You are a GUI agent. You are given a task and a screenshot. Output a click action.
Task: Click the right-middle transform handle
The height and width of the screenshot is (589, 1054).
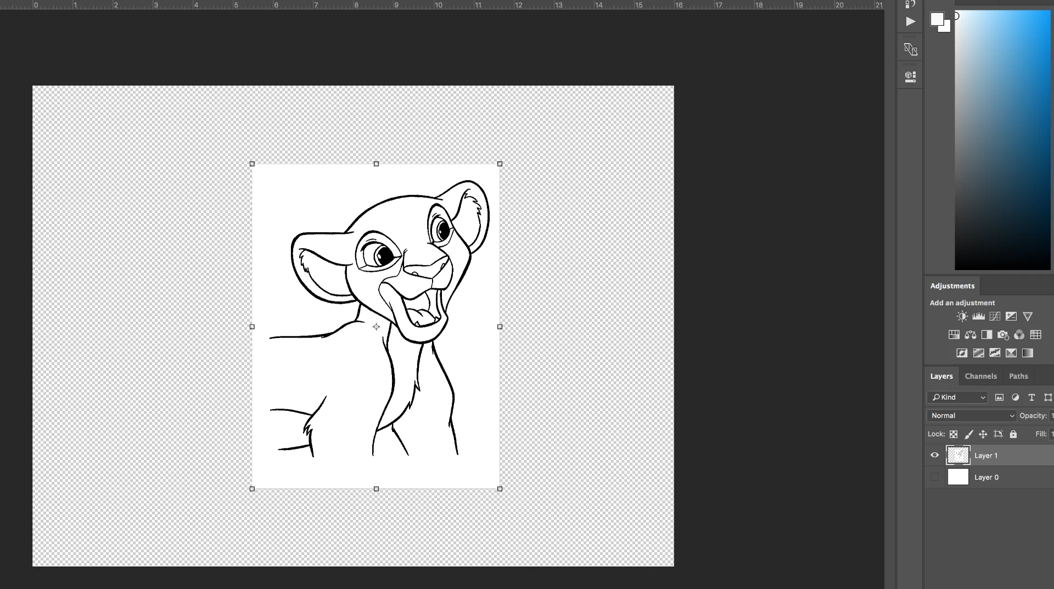tap(500, 327)
